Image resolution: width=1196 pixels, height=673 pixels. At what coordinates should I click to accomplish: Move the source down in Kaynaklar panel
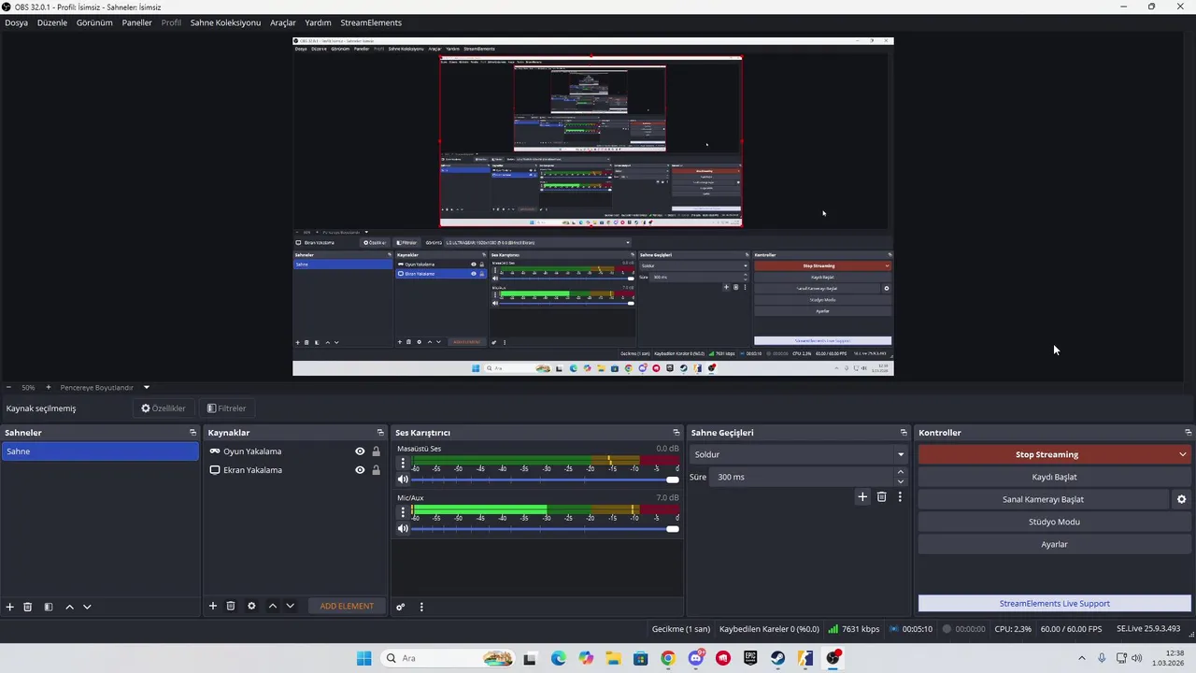(x=290, y=606)
